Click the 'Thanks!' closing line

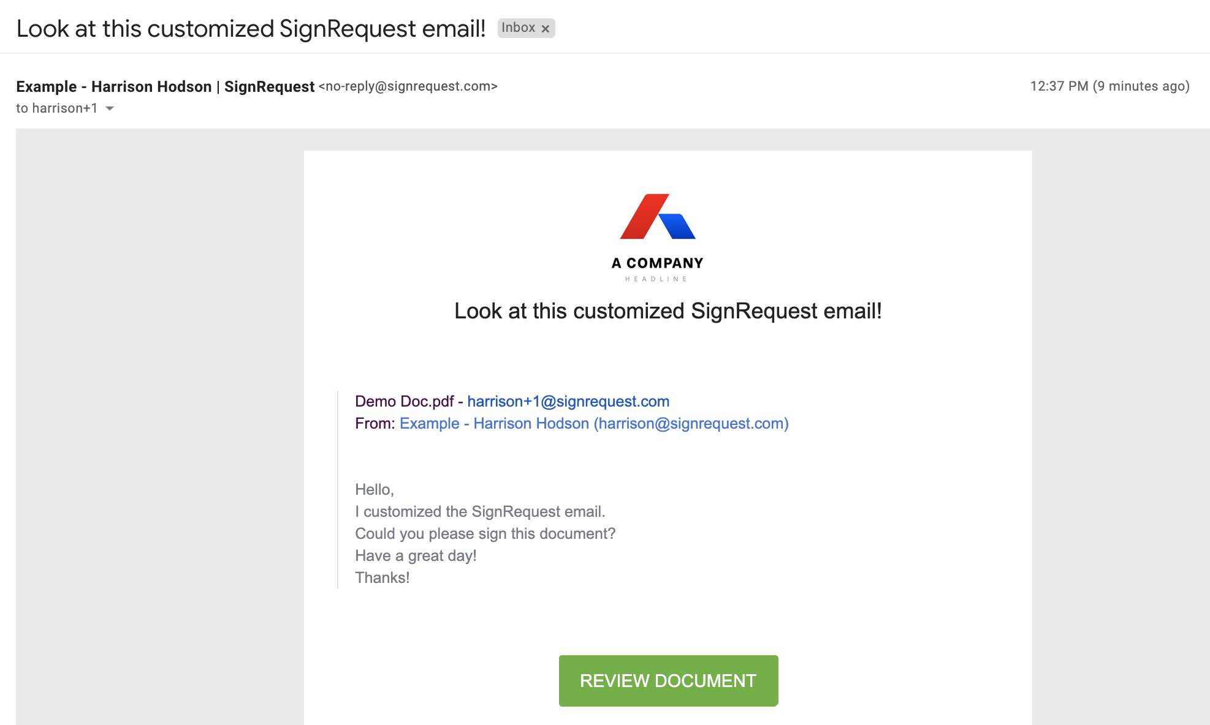pos(382,578)
